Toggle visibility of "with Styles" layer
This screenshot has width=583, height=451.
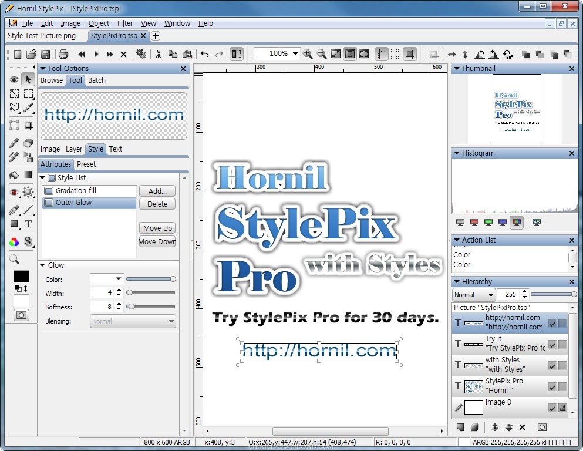click(552, 365)
